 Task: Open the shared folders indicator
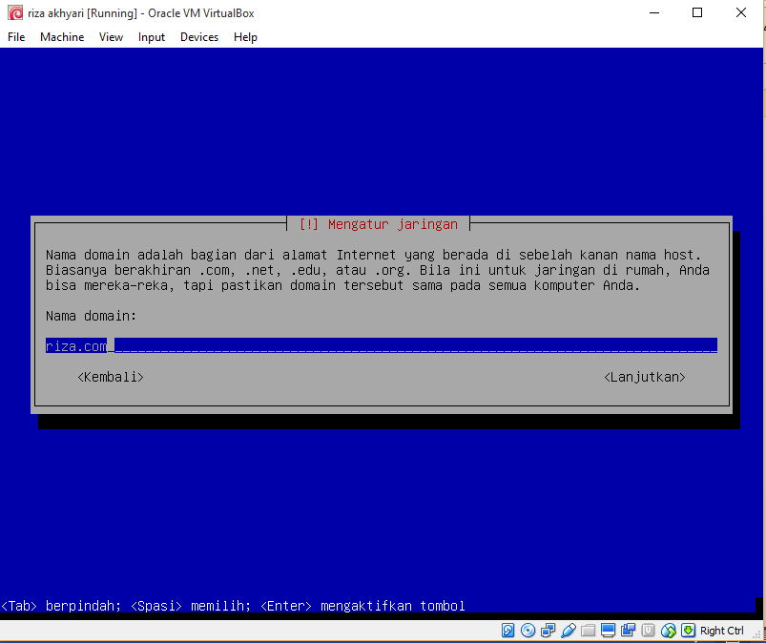click(x=588, y=631)
